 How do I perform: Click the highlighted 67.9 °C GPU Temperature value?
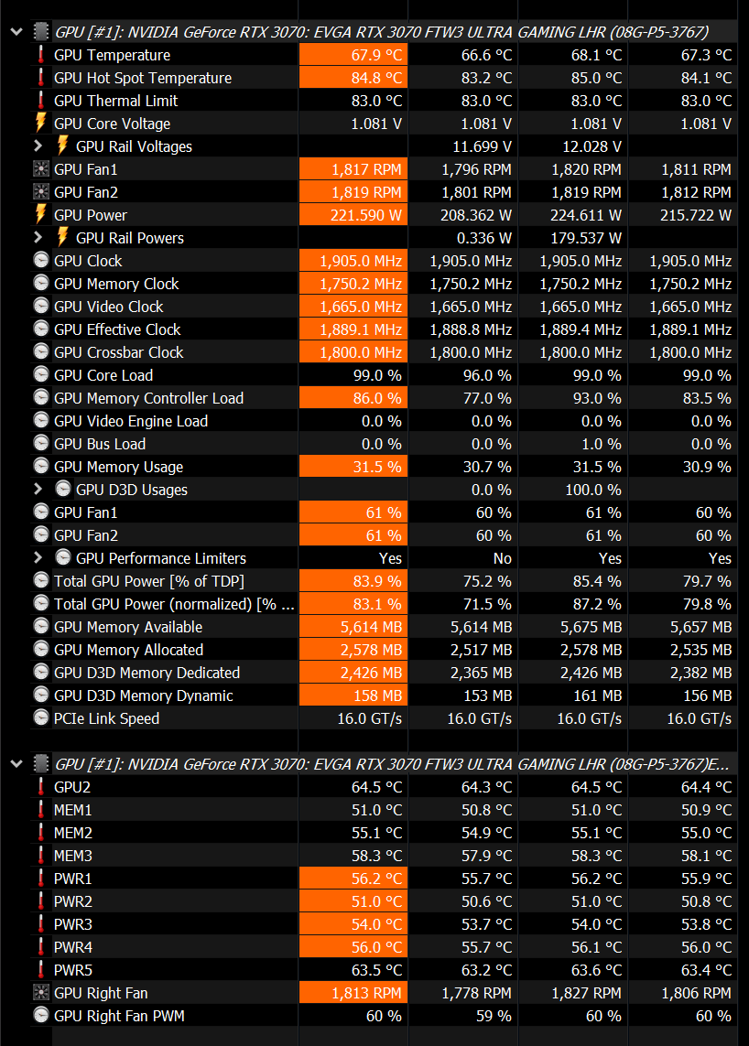tap(353, 55)
